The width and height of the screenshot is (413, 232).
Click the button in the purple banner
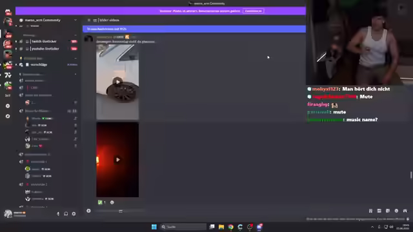click(253, 11)
